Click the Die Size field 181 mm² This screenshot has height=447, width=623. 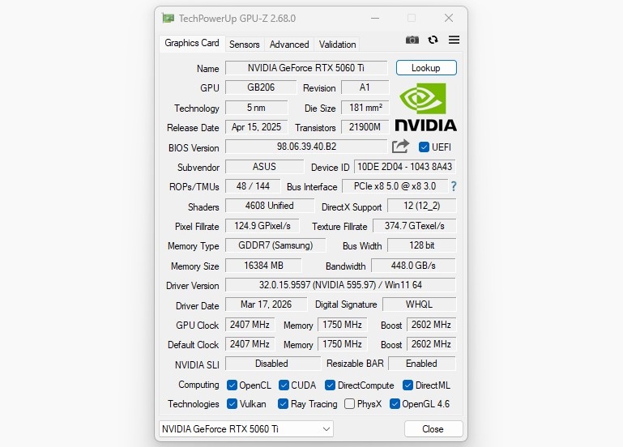point(365,108)
